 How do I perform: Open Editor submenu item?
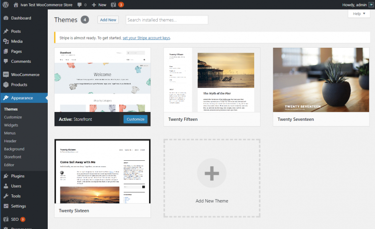[x=9, y=165]
